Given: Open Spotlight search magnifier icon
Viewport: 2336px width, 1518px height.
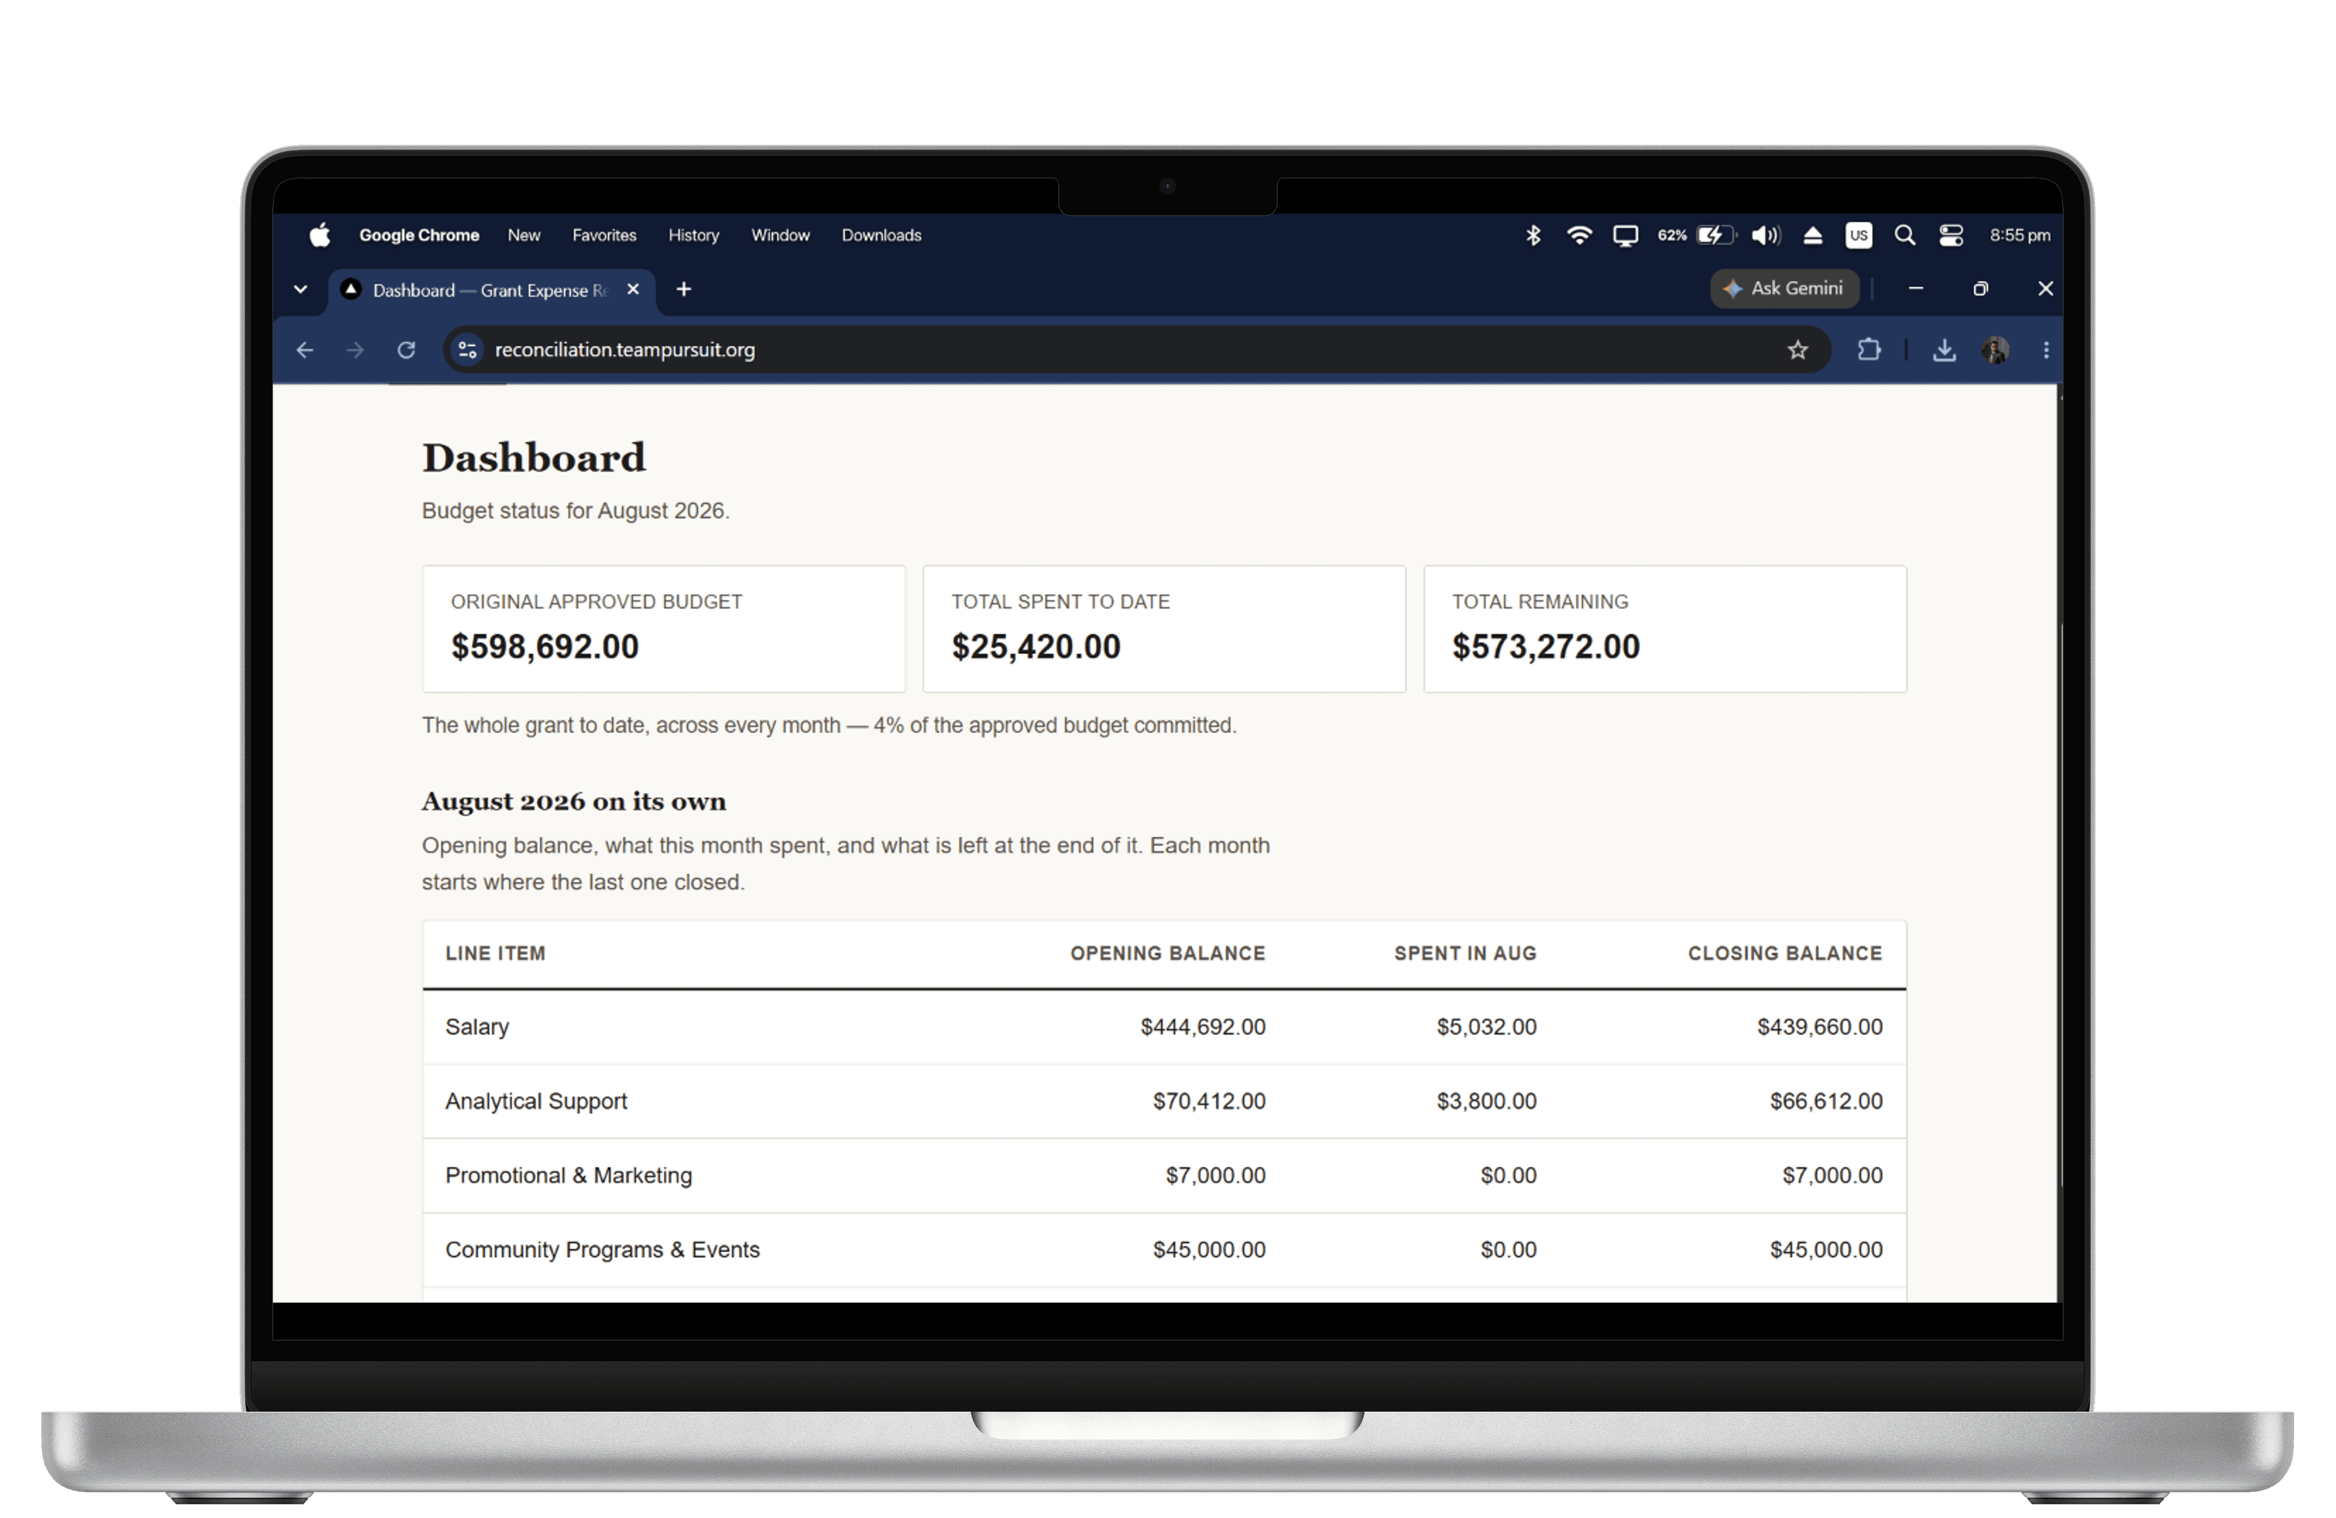Looking at the screenshot, I should 1904,235.
